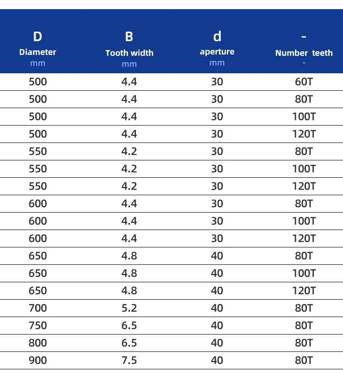Click the 5.2 tooth width value
Image resolution: width=343 pixels, height=373 pixels.
coord(129,308)
